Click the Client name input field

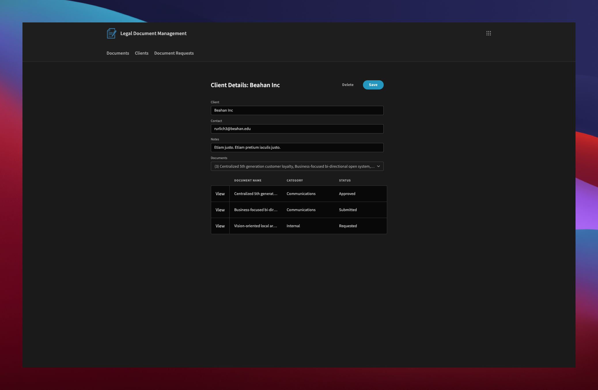[x=297, y=110]
